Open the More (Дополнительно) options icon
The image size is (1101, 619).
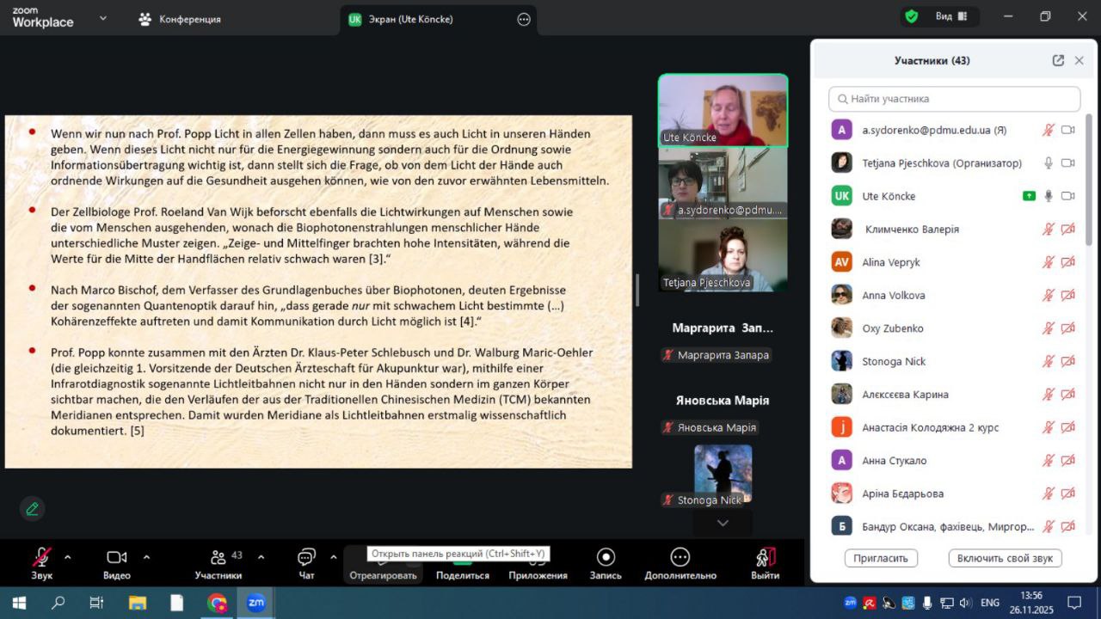(680, 557)
